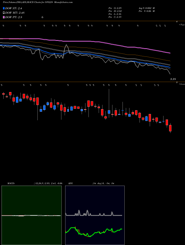
Task: Open the dark green MACD indicator panel
Action: tap(31, 215)
